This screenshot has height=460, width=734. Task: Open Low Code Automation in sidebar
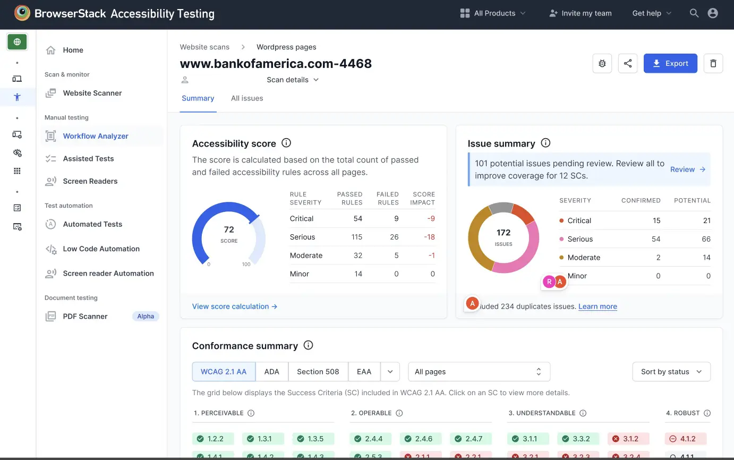pos(102,249)
